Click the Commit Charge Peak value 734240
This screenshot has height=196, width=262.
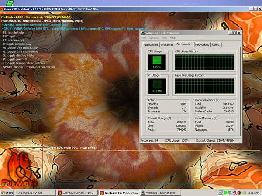click(182, 130)
